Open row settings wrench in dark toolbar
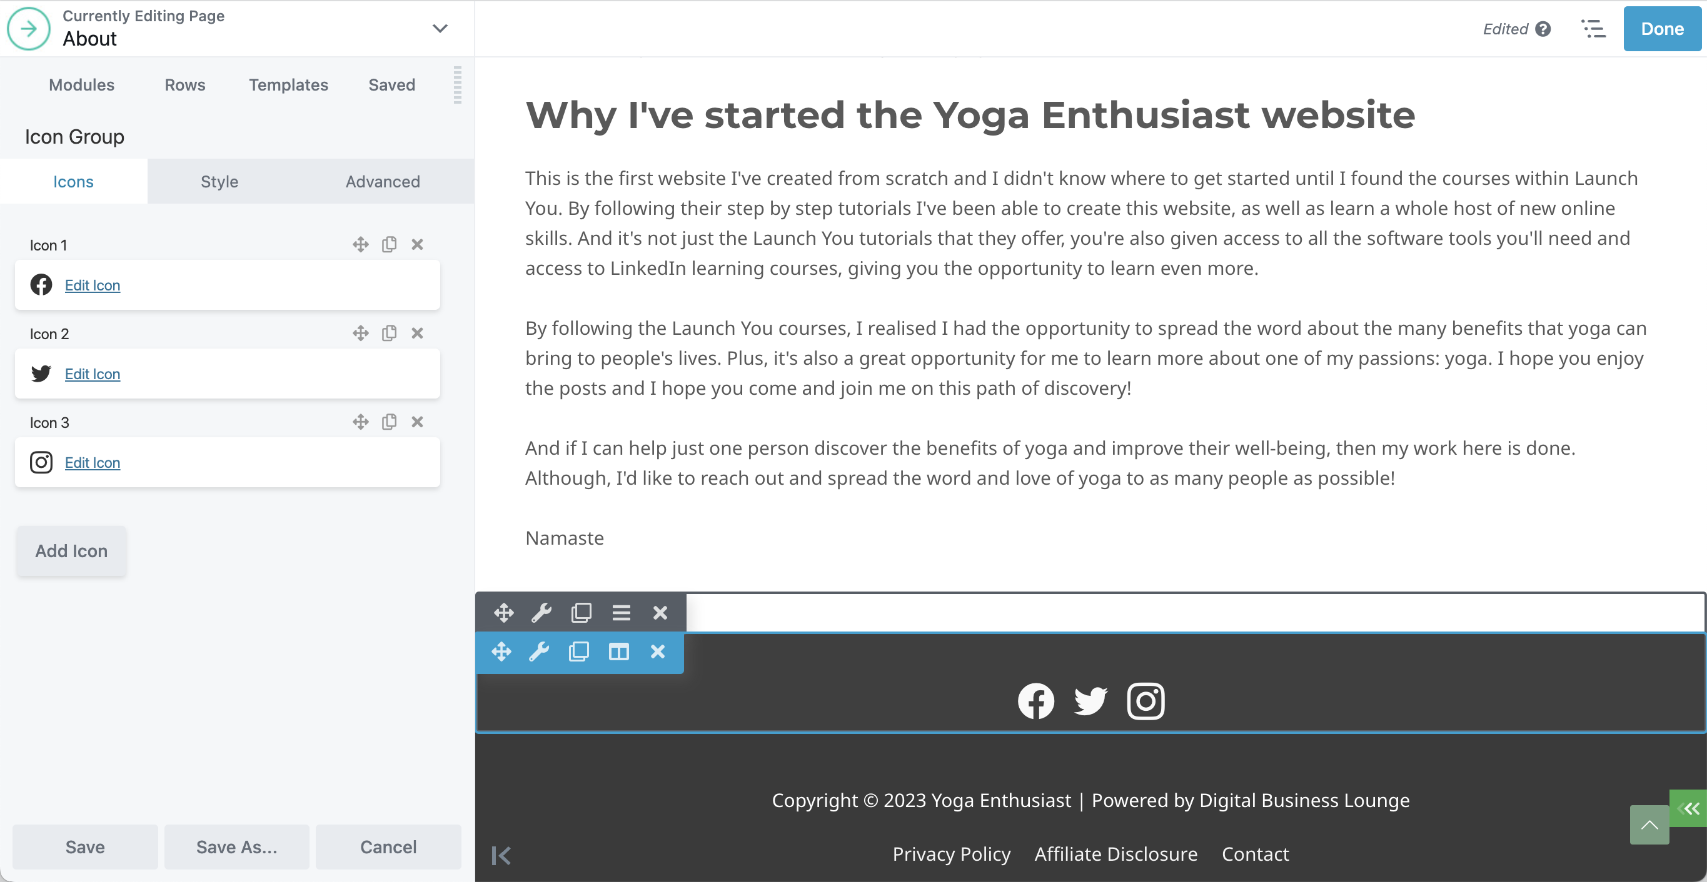The width and height of the screenshot is (1707, 882). click(541, 613)
